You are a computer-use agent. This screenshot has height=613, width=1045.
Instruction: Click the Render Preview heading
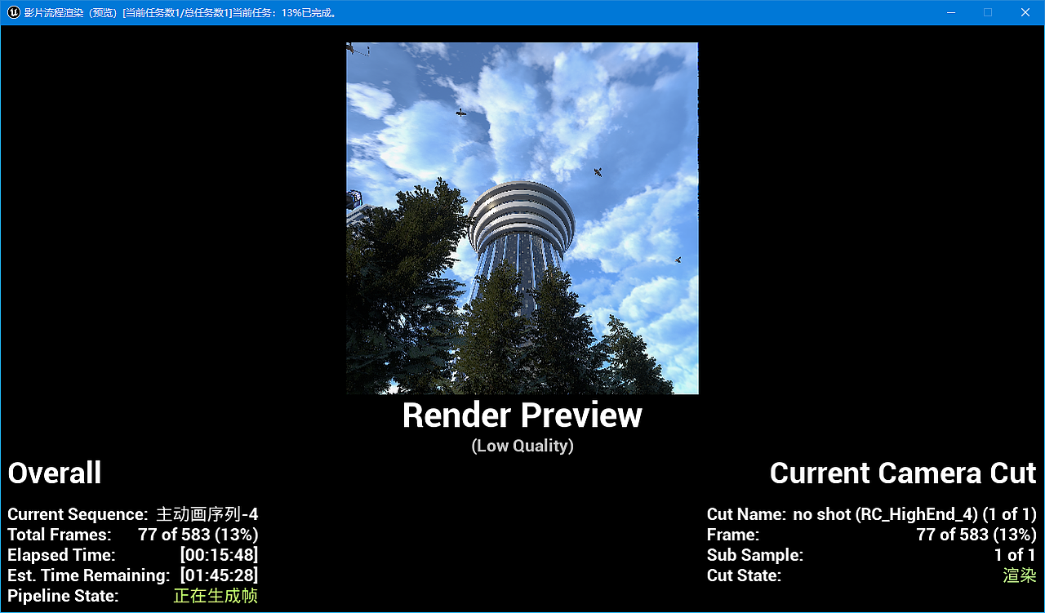pos(522,415)
